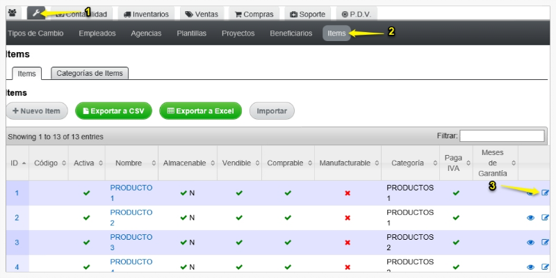
Task: Click Activa checkmark for PRODUCTO 3
Action: [86, 242]
